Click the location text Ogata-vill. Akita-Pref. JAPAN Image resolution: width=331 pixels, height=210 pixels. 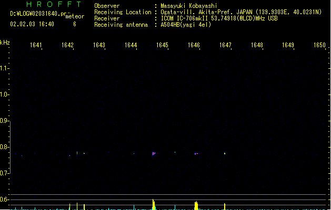206,12
